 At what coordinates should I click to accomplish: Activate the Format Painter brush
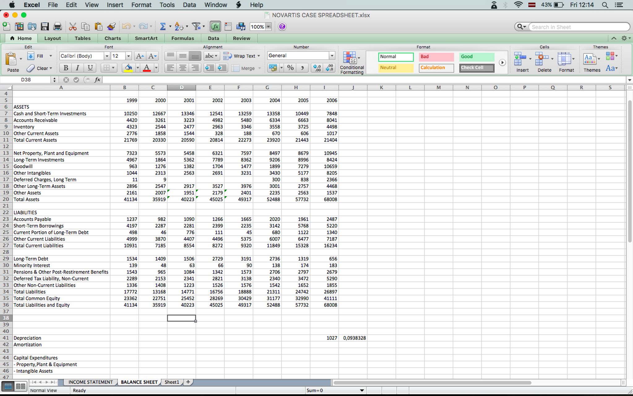(111, 27)
